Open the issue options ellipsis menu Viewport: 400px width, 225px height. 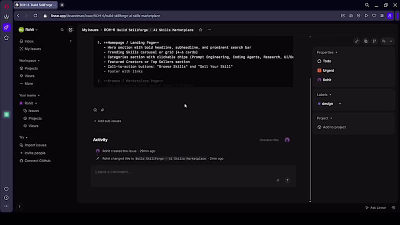coord(209,30)
